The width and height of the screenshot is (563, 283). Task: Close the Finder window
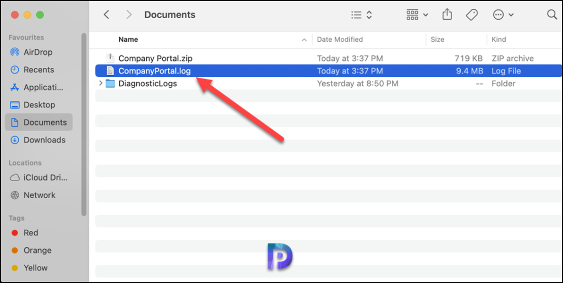[x=15, y=15]
